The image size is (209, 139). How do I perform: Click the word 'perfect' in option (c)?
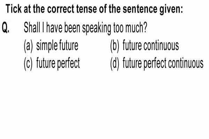click(69, 64)
